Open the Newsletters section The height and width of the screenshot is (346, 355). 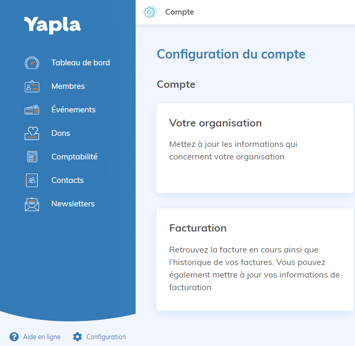(x=60, y=204)
